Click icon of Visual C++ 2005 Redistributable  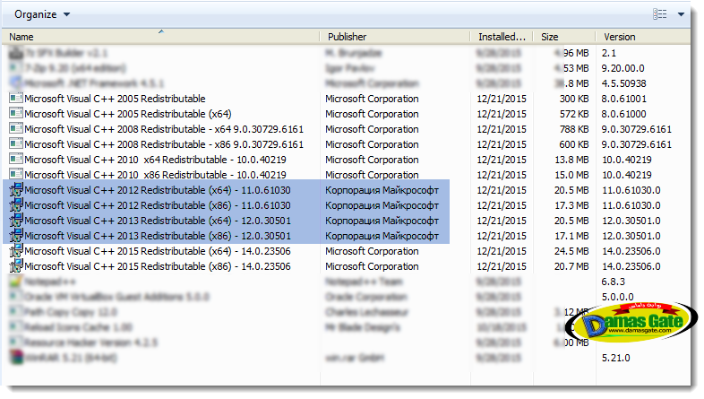pyautogui.click(x=16, y=99)
